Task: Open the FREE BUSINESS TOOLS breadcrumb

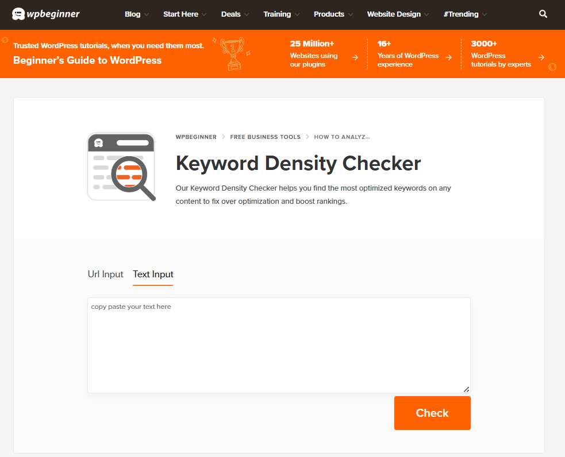Action: (x=265, y=137)
